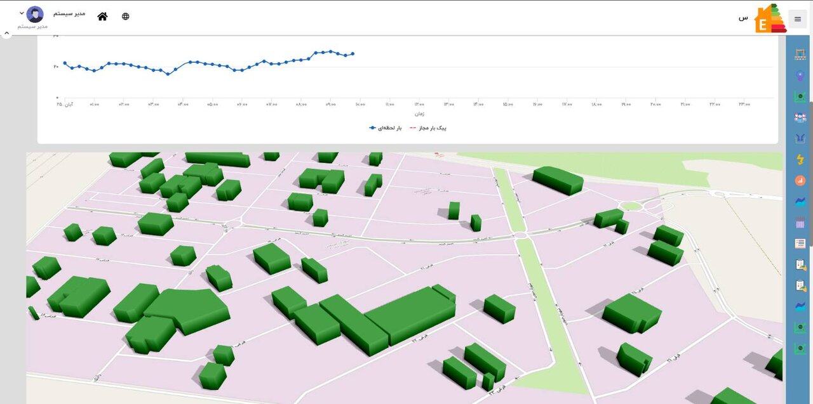Viewport: 813px width, 404px height.
Task: Click the yellow lightning bolt sidebar icon
Action: [x=800, y=159]
